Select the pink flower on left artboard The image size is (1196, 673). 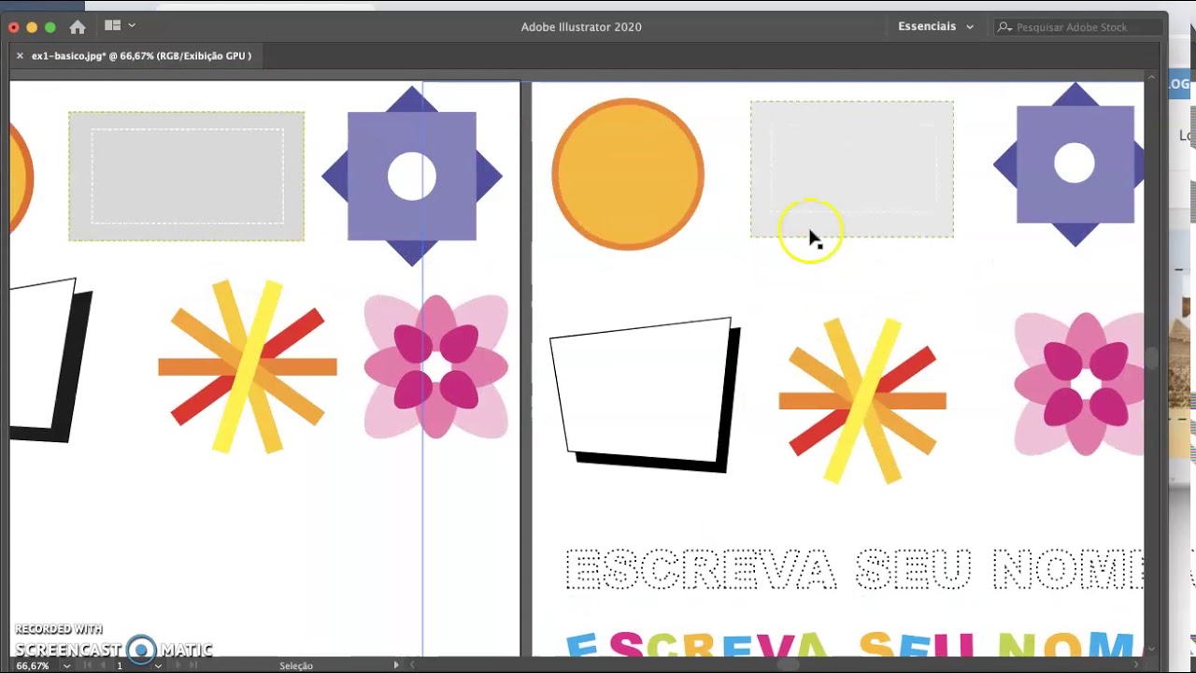click(435, 366)
